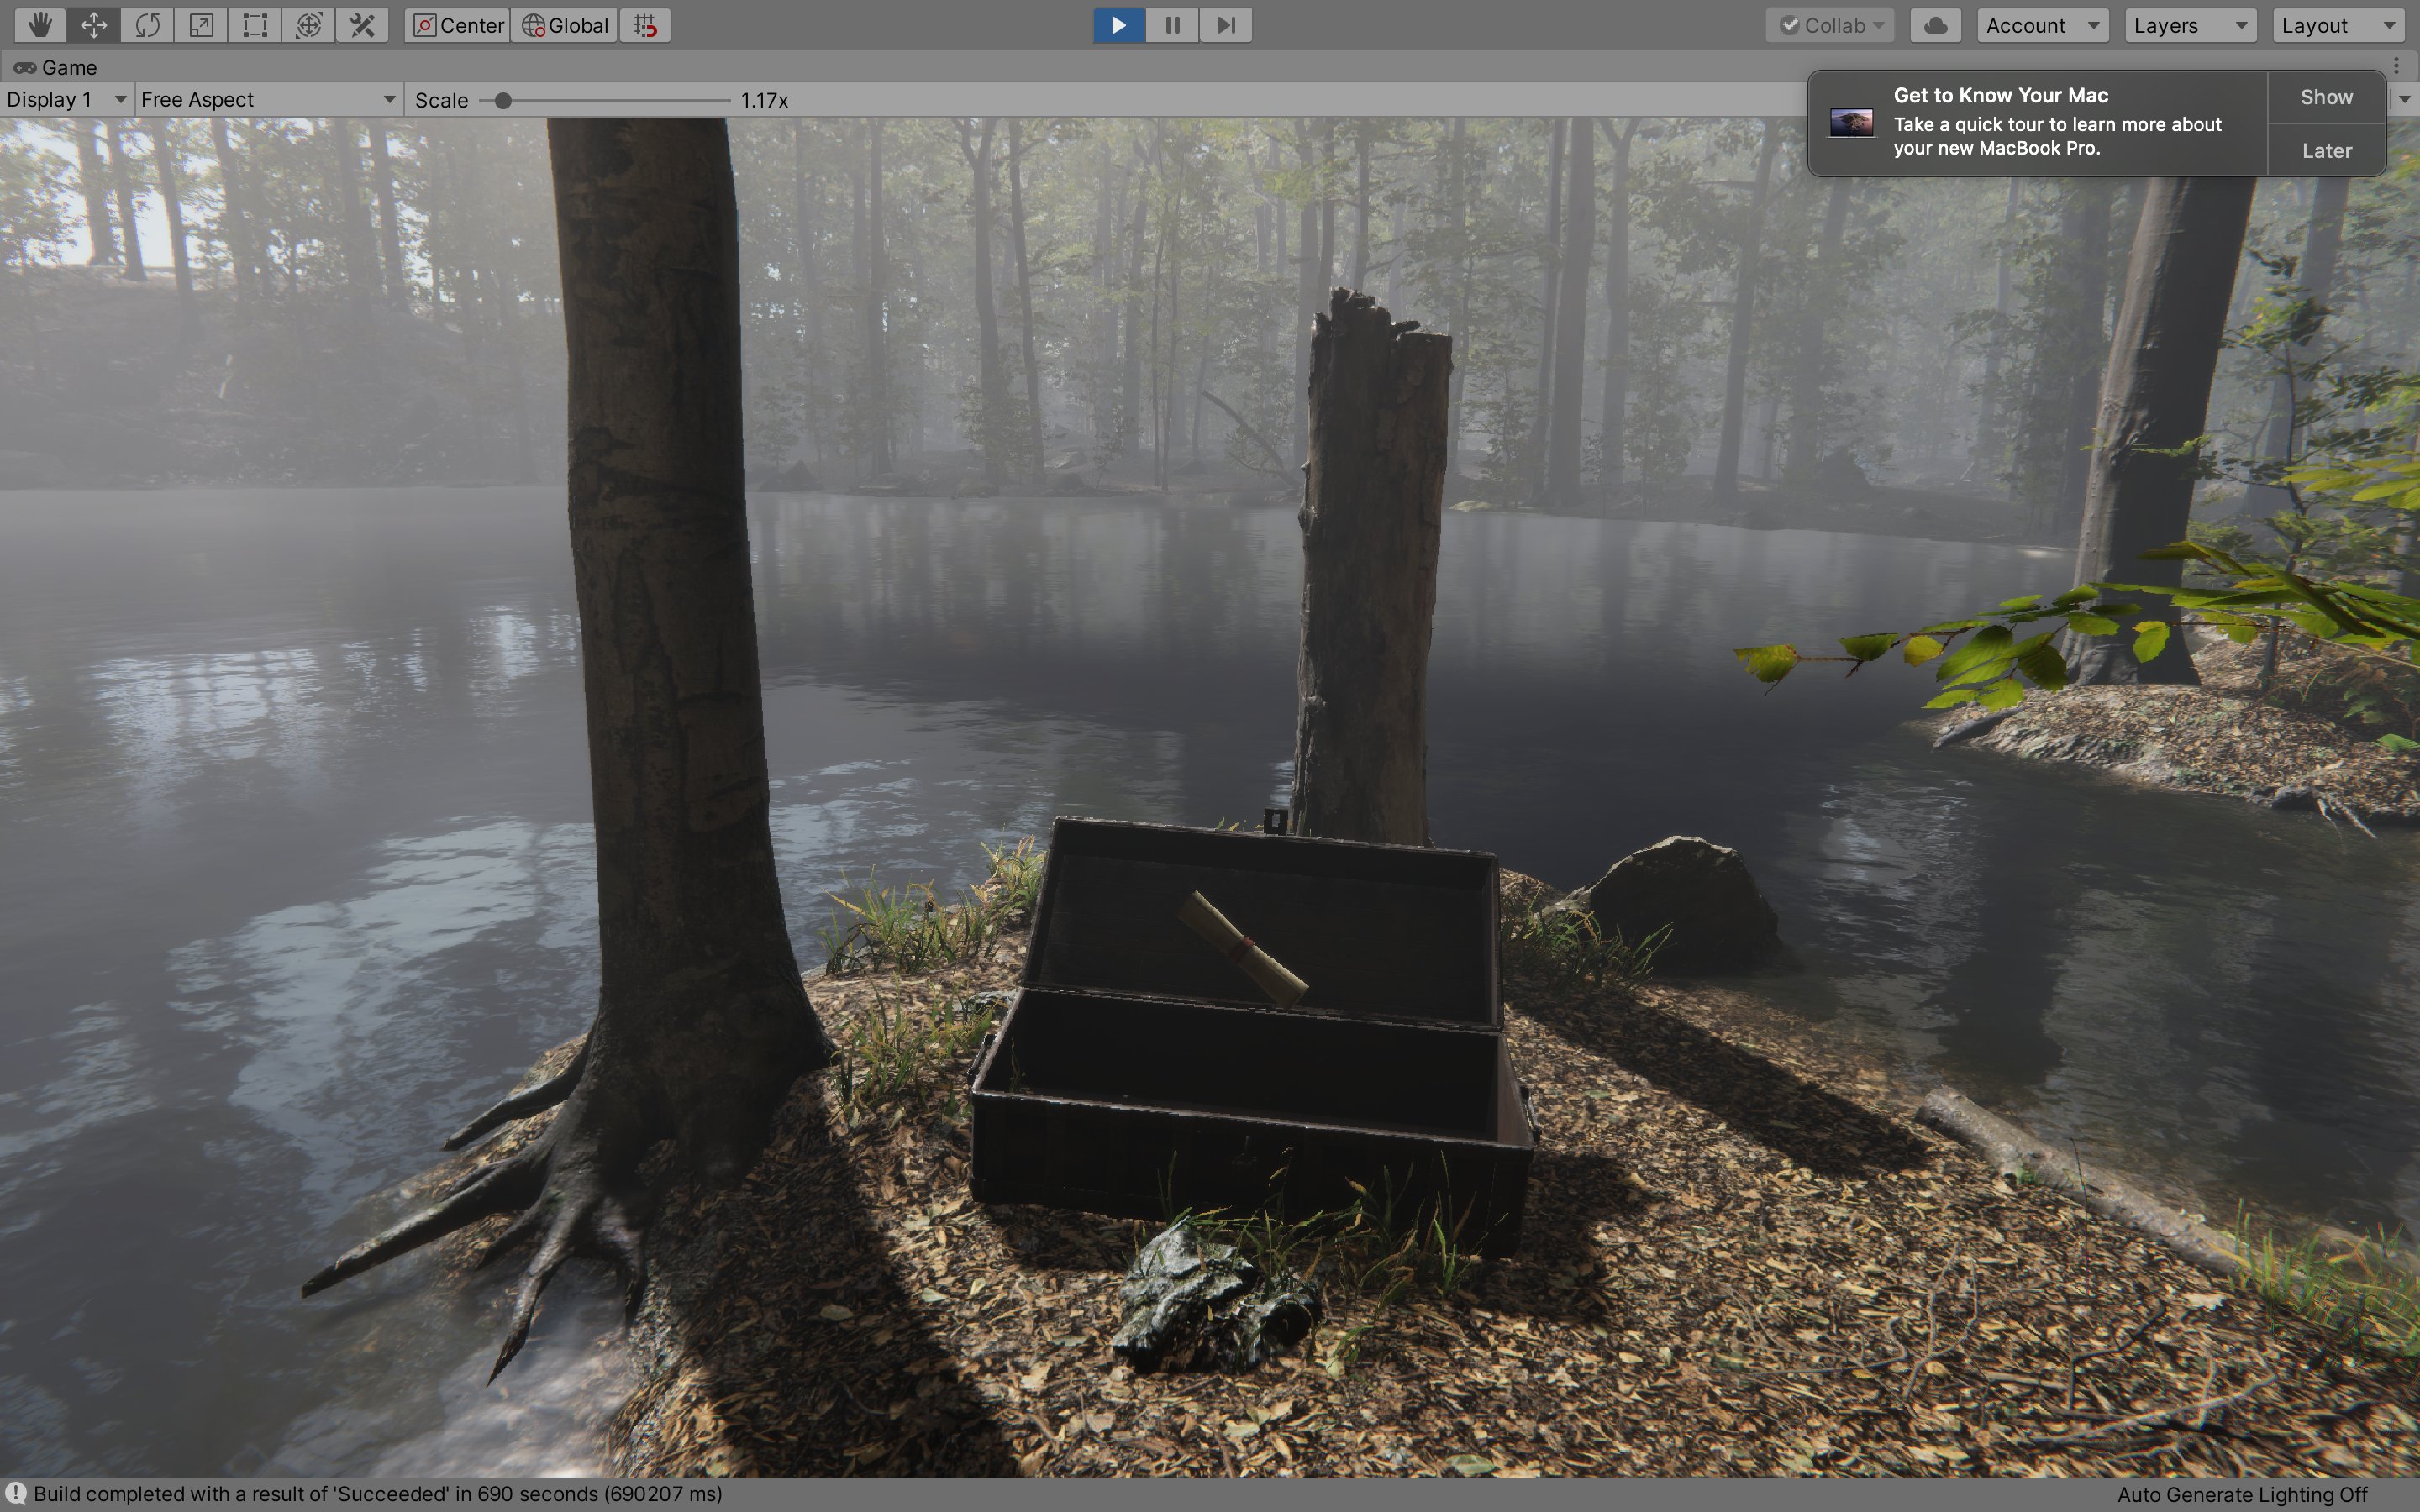Expand the Gizmos dropdown arrow
The height and width of the screenshot is (1512, 2420).
click(x=2405, y=99)
